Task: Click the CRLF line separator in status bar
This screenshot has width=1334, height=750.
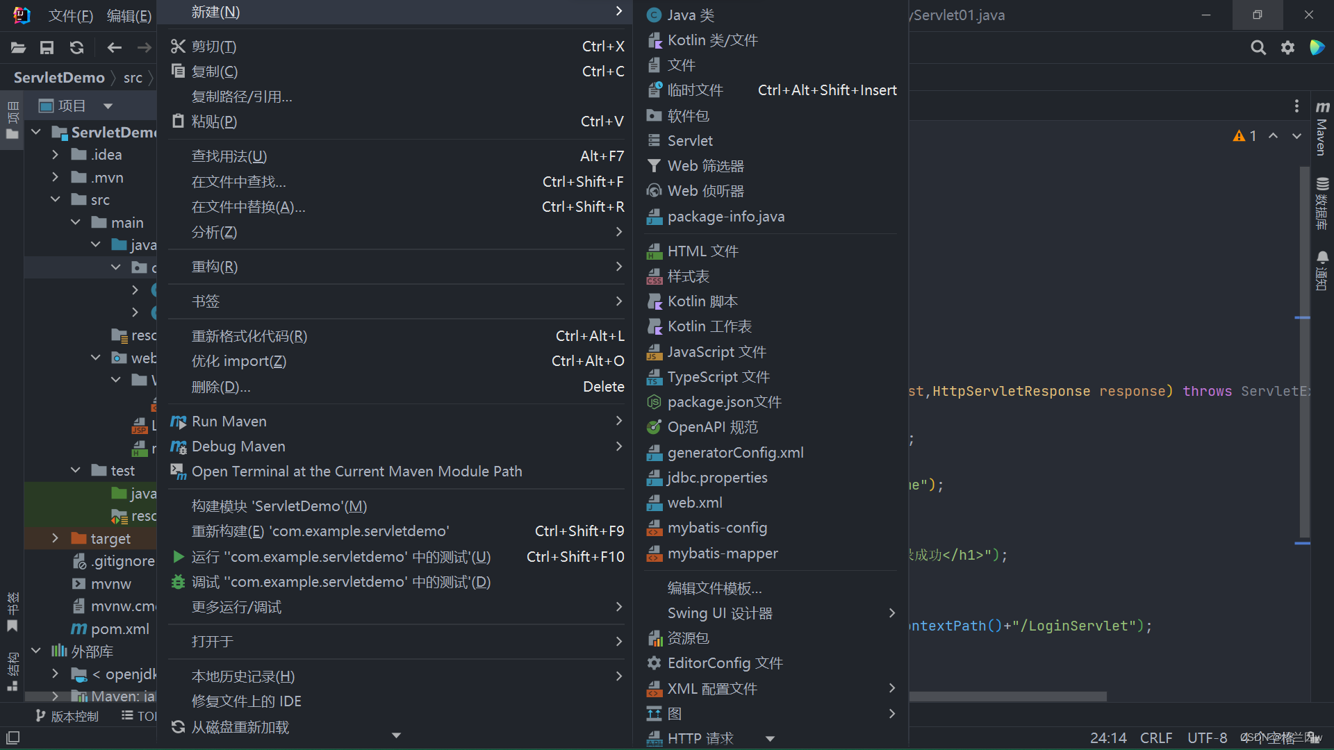Action: click(1156, 738)
